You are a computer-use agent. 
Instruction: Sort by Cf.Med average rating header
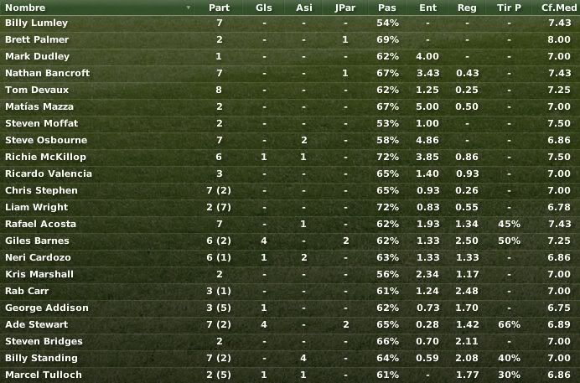point(558,8)
